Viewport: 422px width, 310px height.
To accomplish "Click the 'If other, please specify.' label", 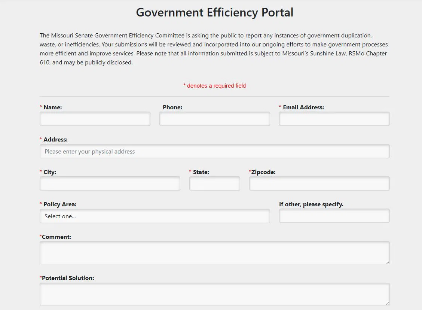I will point(311,204).
